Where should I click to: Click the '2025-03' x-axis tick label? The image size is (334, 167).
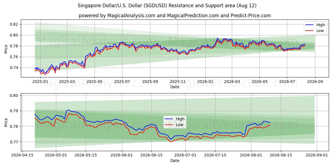[68, 82]
